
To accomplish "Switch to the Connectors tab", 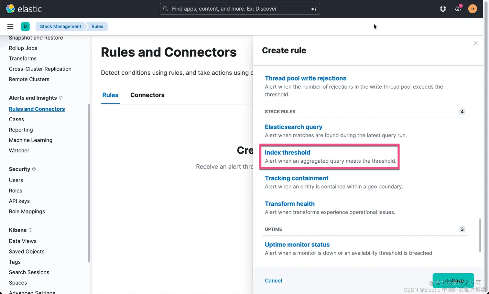I will click(x=147, y=95).
